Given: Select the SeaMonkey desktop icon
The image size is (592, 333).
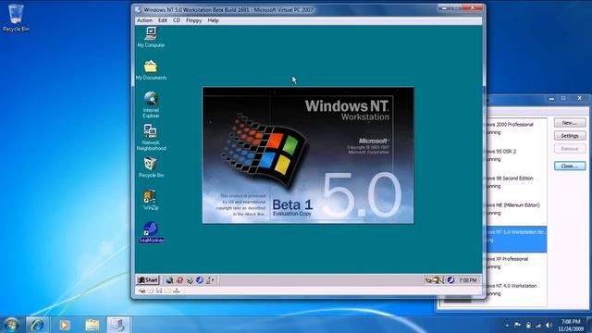Looking at the screenshot, I should pos(151,232).
